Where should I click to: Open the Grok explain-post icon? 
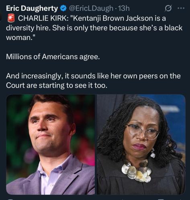[168, 8]
